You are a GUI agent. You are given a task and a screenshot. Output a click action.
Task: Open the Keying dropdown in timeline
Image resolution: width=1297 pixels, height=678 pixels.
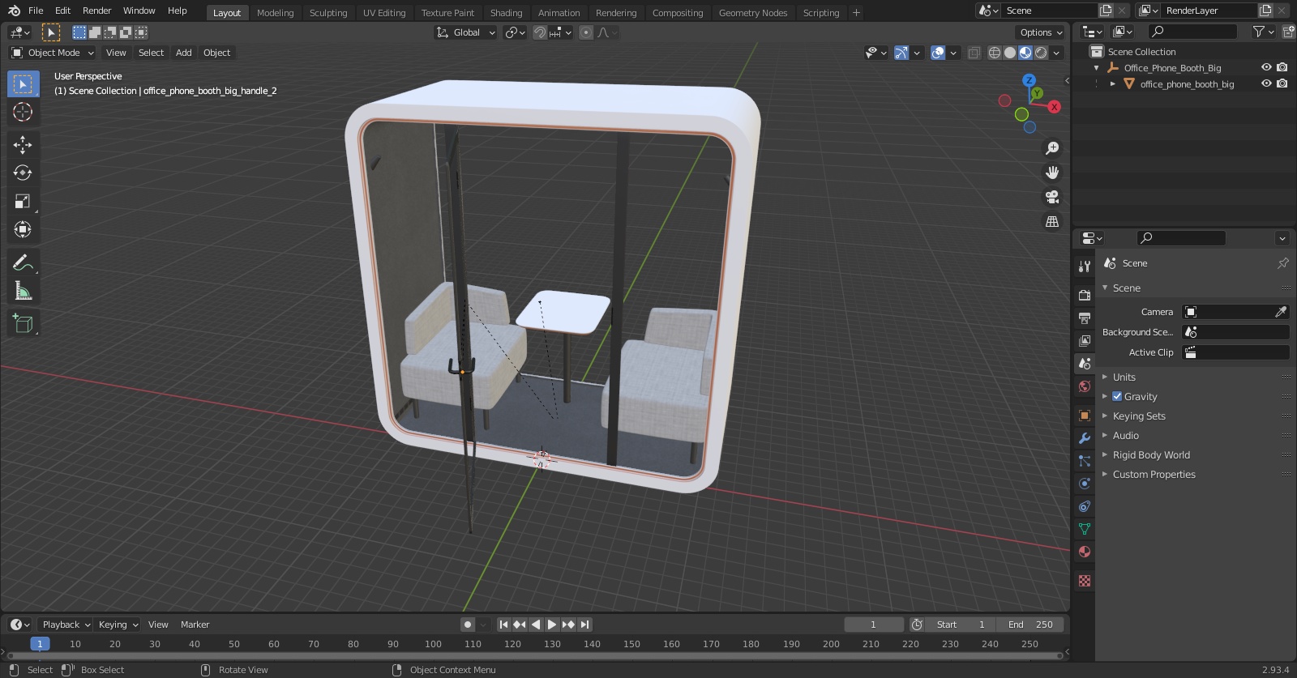point(118,625)
